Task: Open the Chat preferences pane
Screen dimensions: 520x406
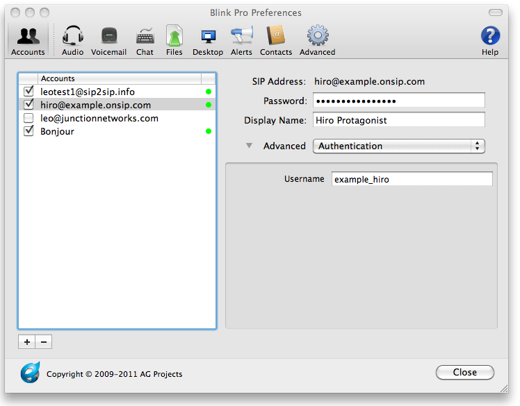Action: 145,40
